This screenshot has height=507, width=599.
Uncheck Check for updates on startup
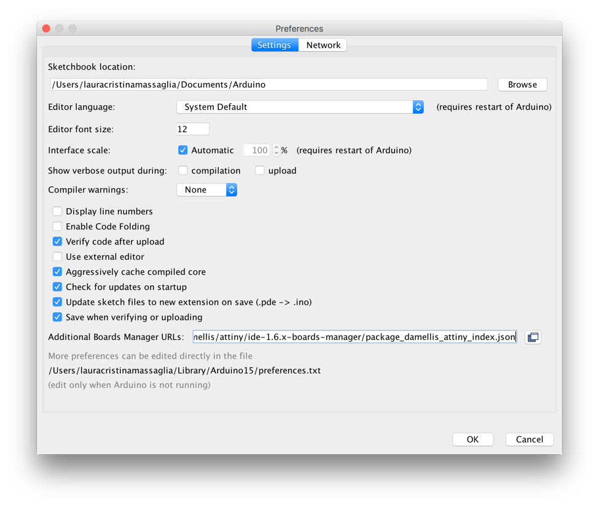[x=57, y=287]
